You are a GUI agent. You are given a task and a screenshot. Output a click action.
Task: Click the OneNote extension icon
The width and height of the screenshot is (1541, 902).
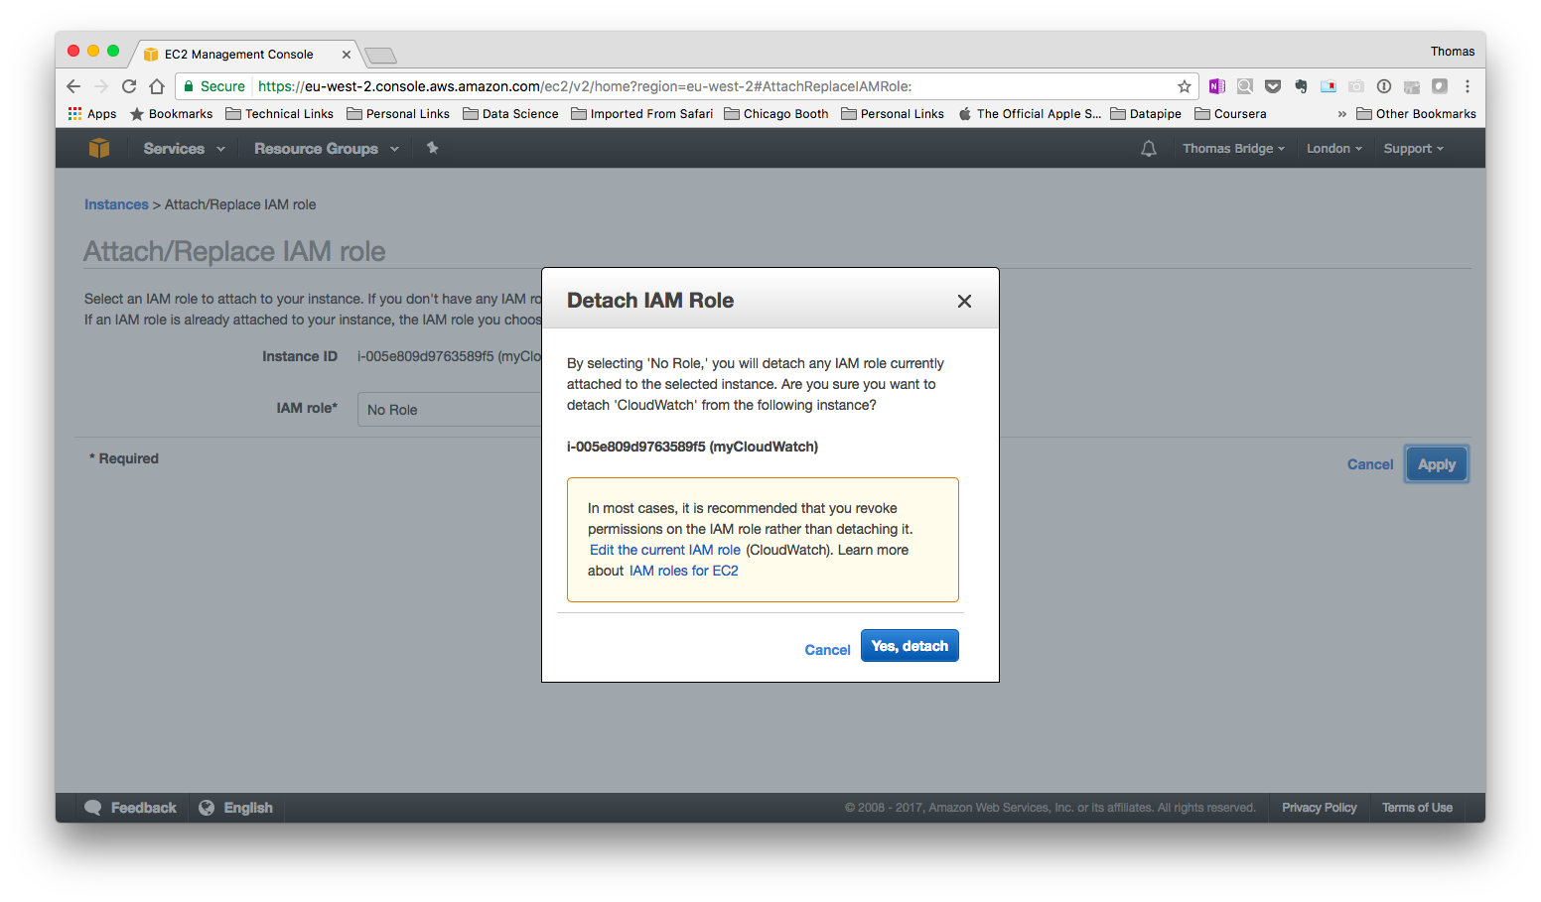1217,86
